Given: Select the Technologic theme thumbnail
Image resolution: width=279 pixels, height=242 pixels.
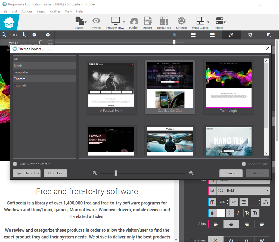Looking at the screenshot, I should [x=229, y=87].
